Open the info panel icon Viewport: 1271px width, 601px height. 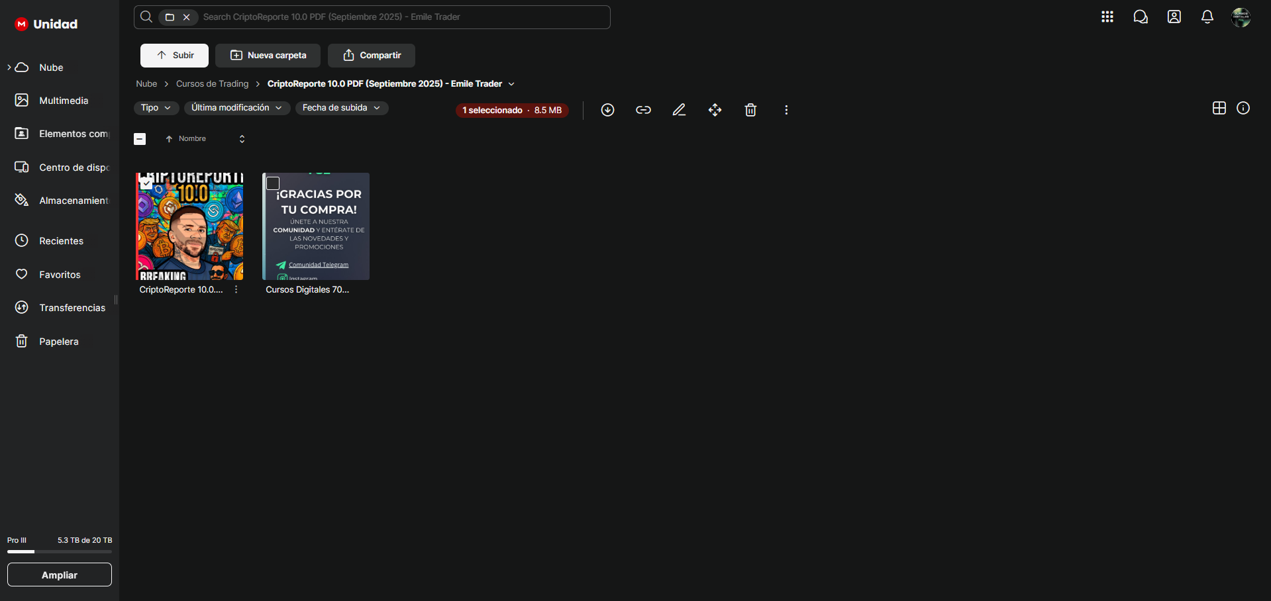tap(1243, 108)
